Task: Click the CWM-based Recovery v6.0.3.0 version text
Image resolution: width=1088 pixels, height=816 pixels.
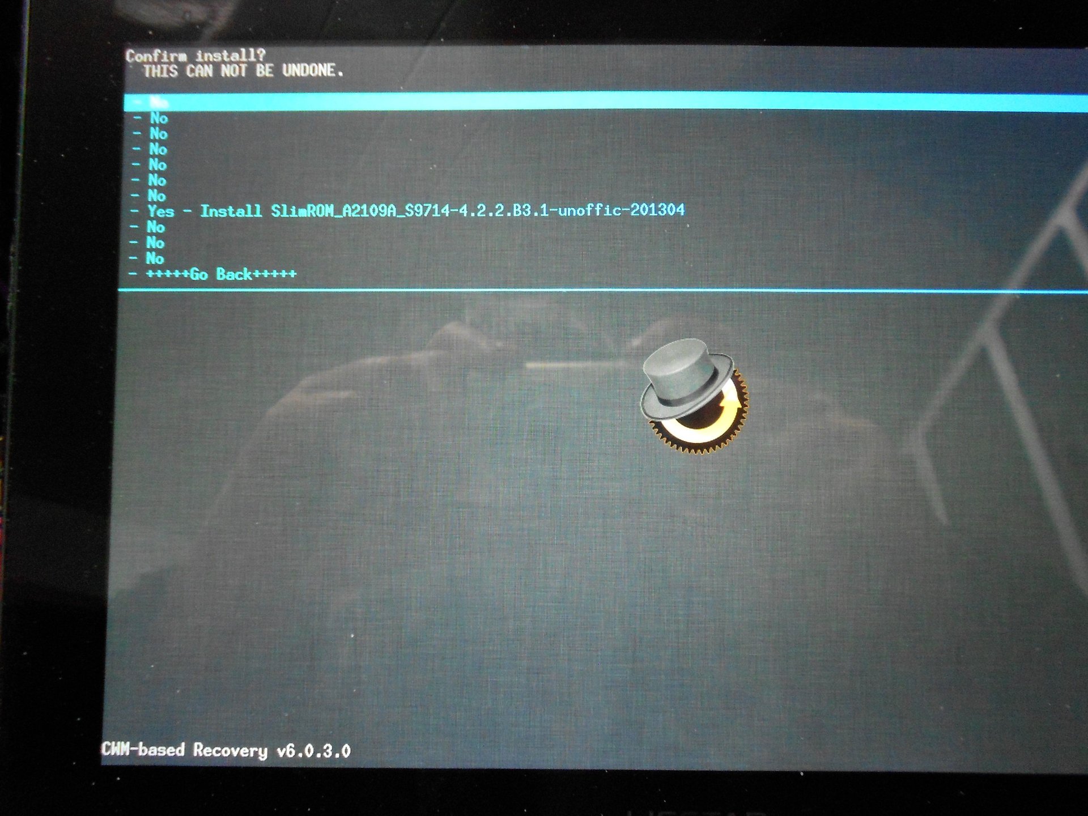Action: click(226, 750)
